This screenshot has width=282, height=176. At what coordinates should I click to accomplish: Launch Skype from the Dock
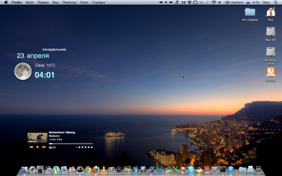coord(191,169)
